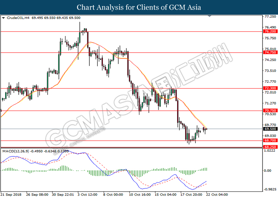Click the 76.490 price axis value
Image resolution: width=278 pixels, height=198 pixels.
270,27
